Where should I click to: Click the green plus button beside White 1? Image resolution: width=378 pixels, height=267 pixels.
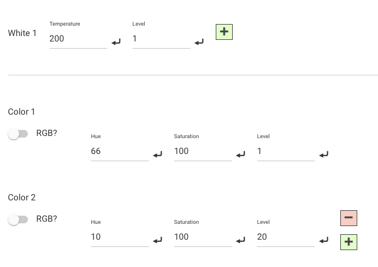pos(224,32)
